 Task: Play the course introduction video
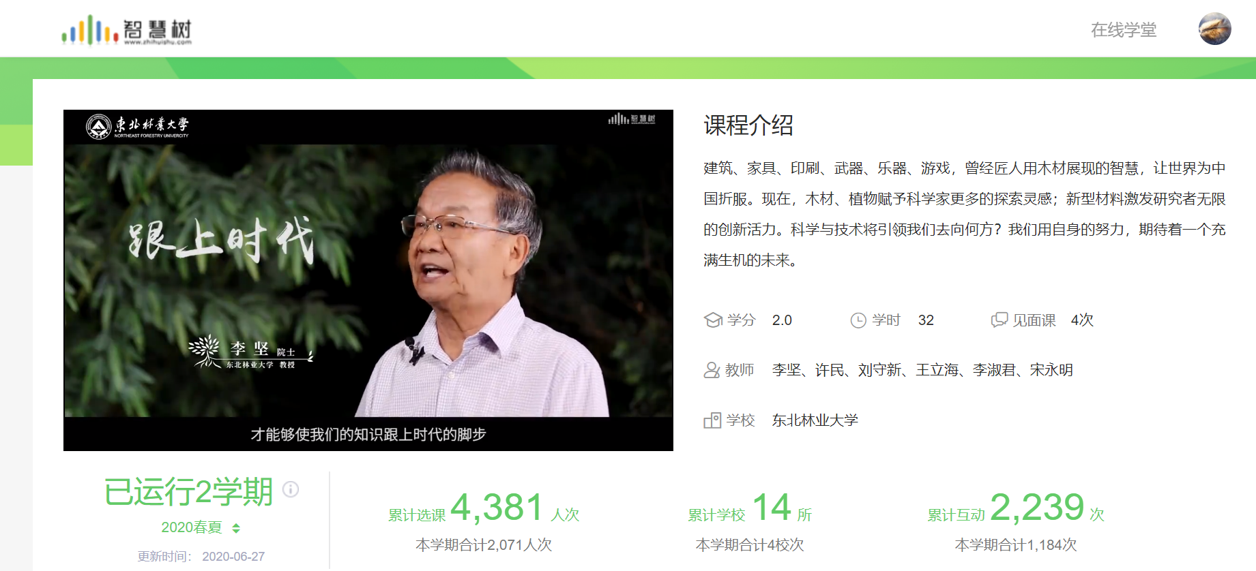click(x=368, y=280)
